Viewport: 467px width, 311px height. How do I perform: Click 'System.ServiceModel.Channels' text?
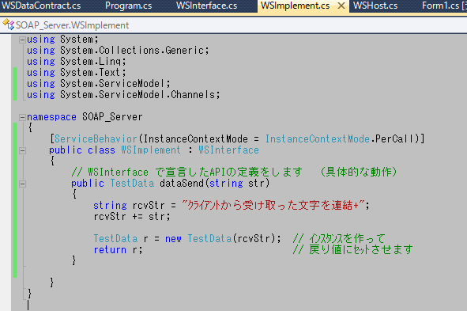click(x=137, y=94)
